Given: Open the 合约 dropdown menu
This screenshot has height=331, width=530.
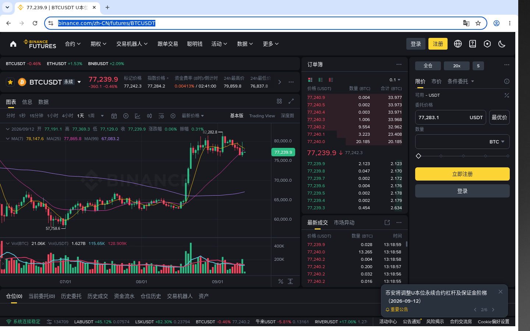Looking at the screenshot, I should click(73, 44).
